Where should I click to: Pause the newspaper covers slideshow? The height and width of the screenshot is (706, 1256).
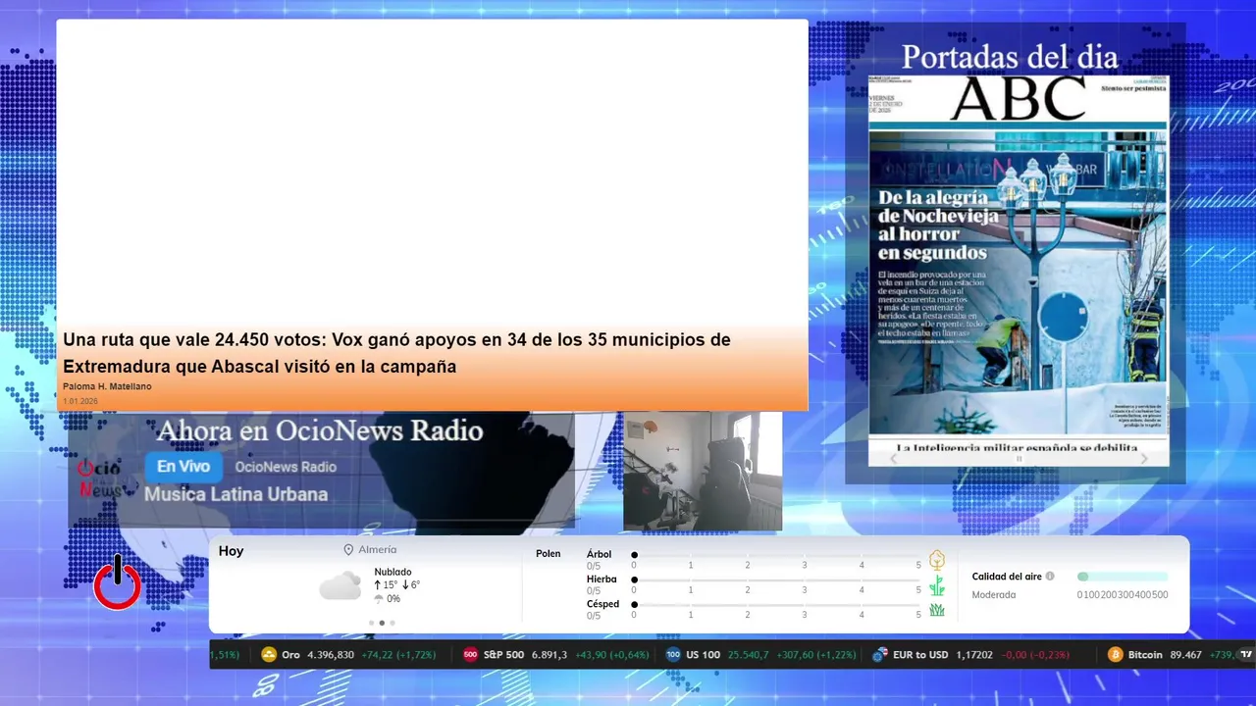point(1019,458)
